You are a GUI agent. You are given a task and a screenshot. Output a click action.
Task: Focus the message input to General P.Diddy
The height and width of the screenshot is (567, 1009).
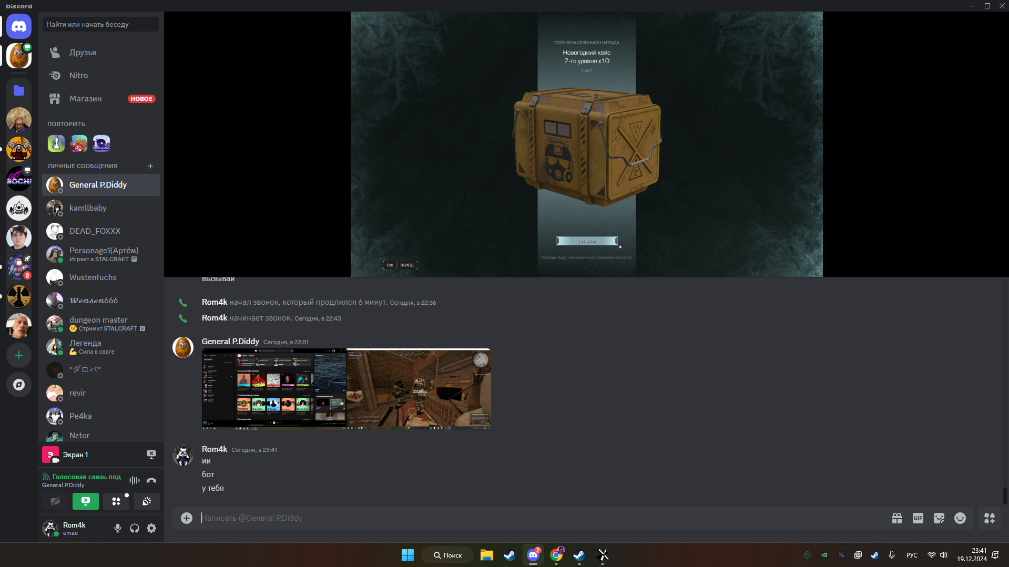click(542, 518)
